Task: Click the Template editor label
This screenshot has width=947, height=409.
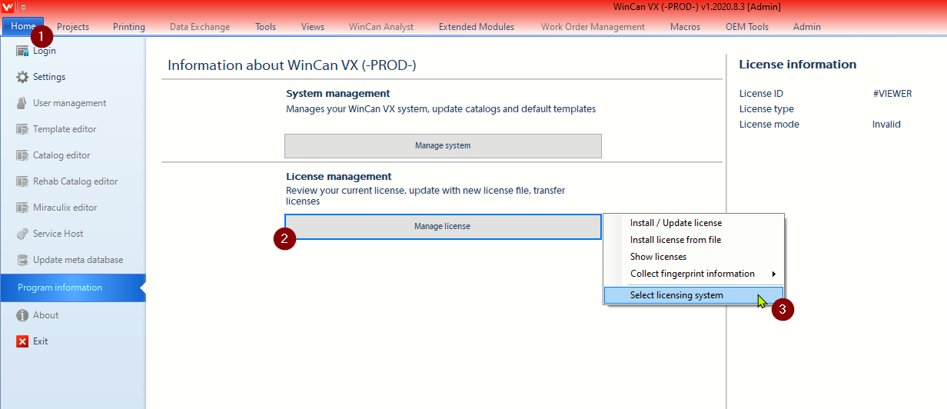Action: coord(65,129)
